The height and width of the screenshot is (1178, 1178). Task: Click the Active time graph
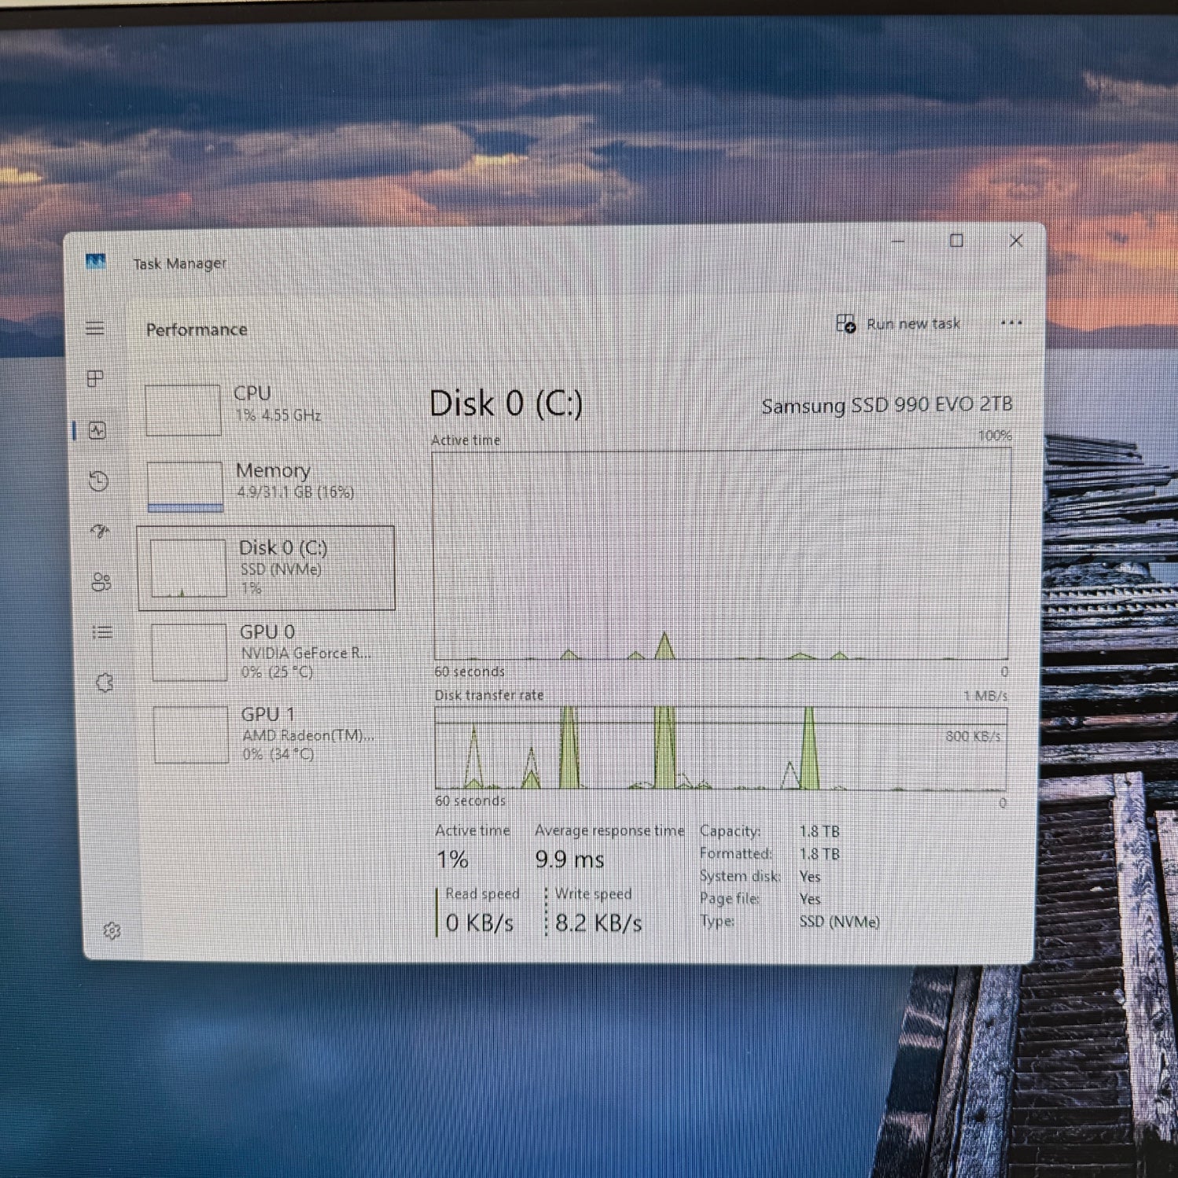(721, 554)
